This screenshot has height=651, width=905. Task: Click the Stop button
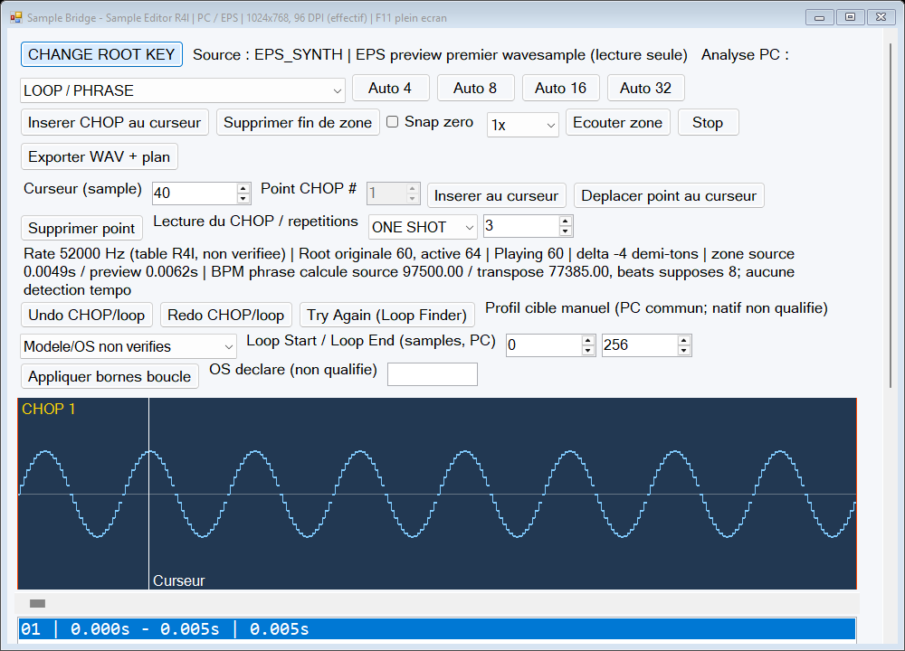tap(708, 122)
